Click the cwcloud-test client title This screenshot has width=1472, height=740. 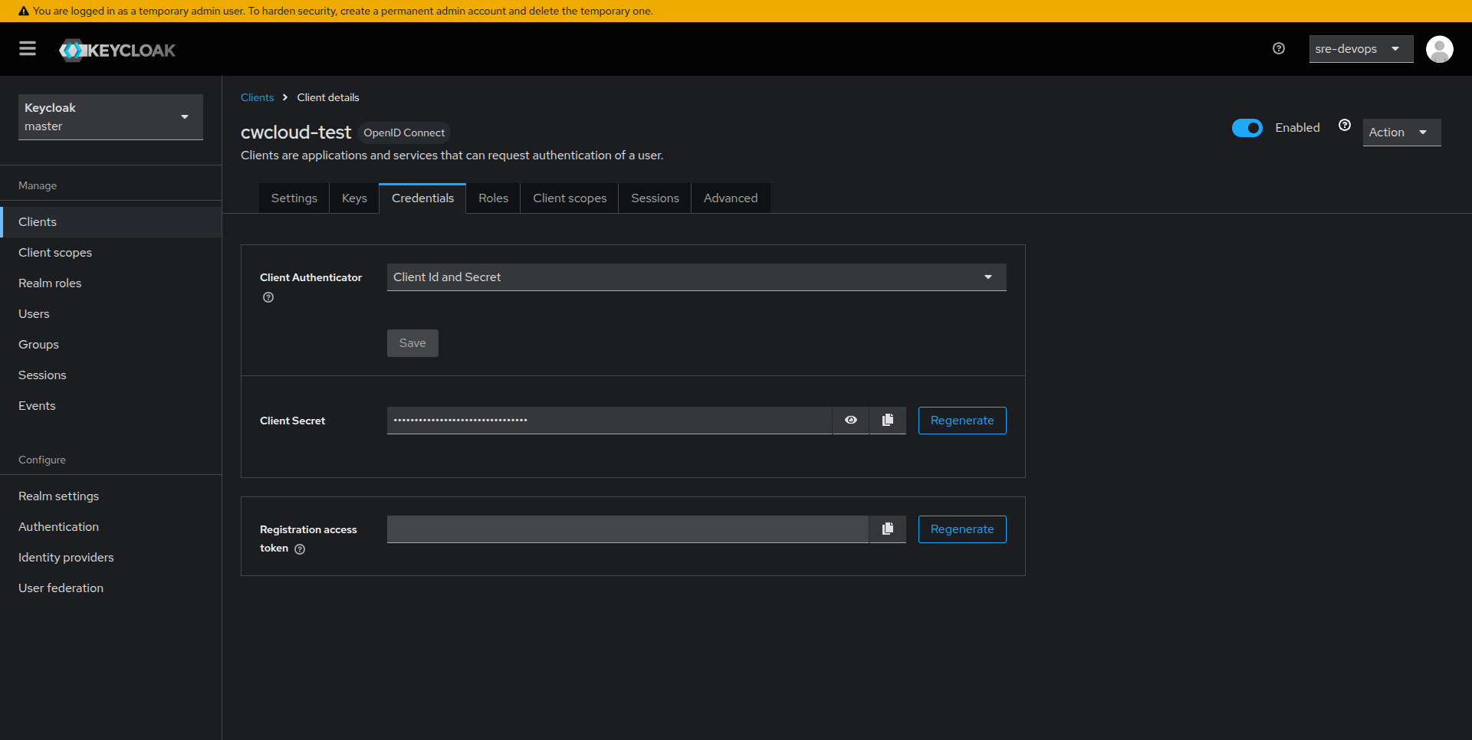point(296,133)
